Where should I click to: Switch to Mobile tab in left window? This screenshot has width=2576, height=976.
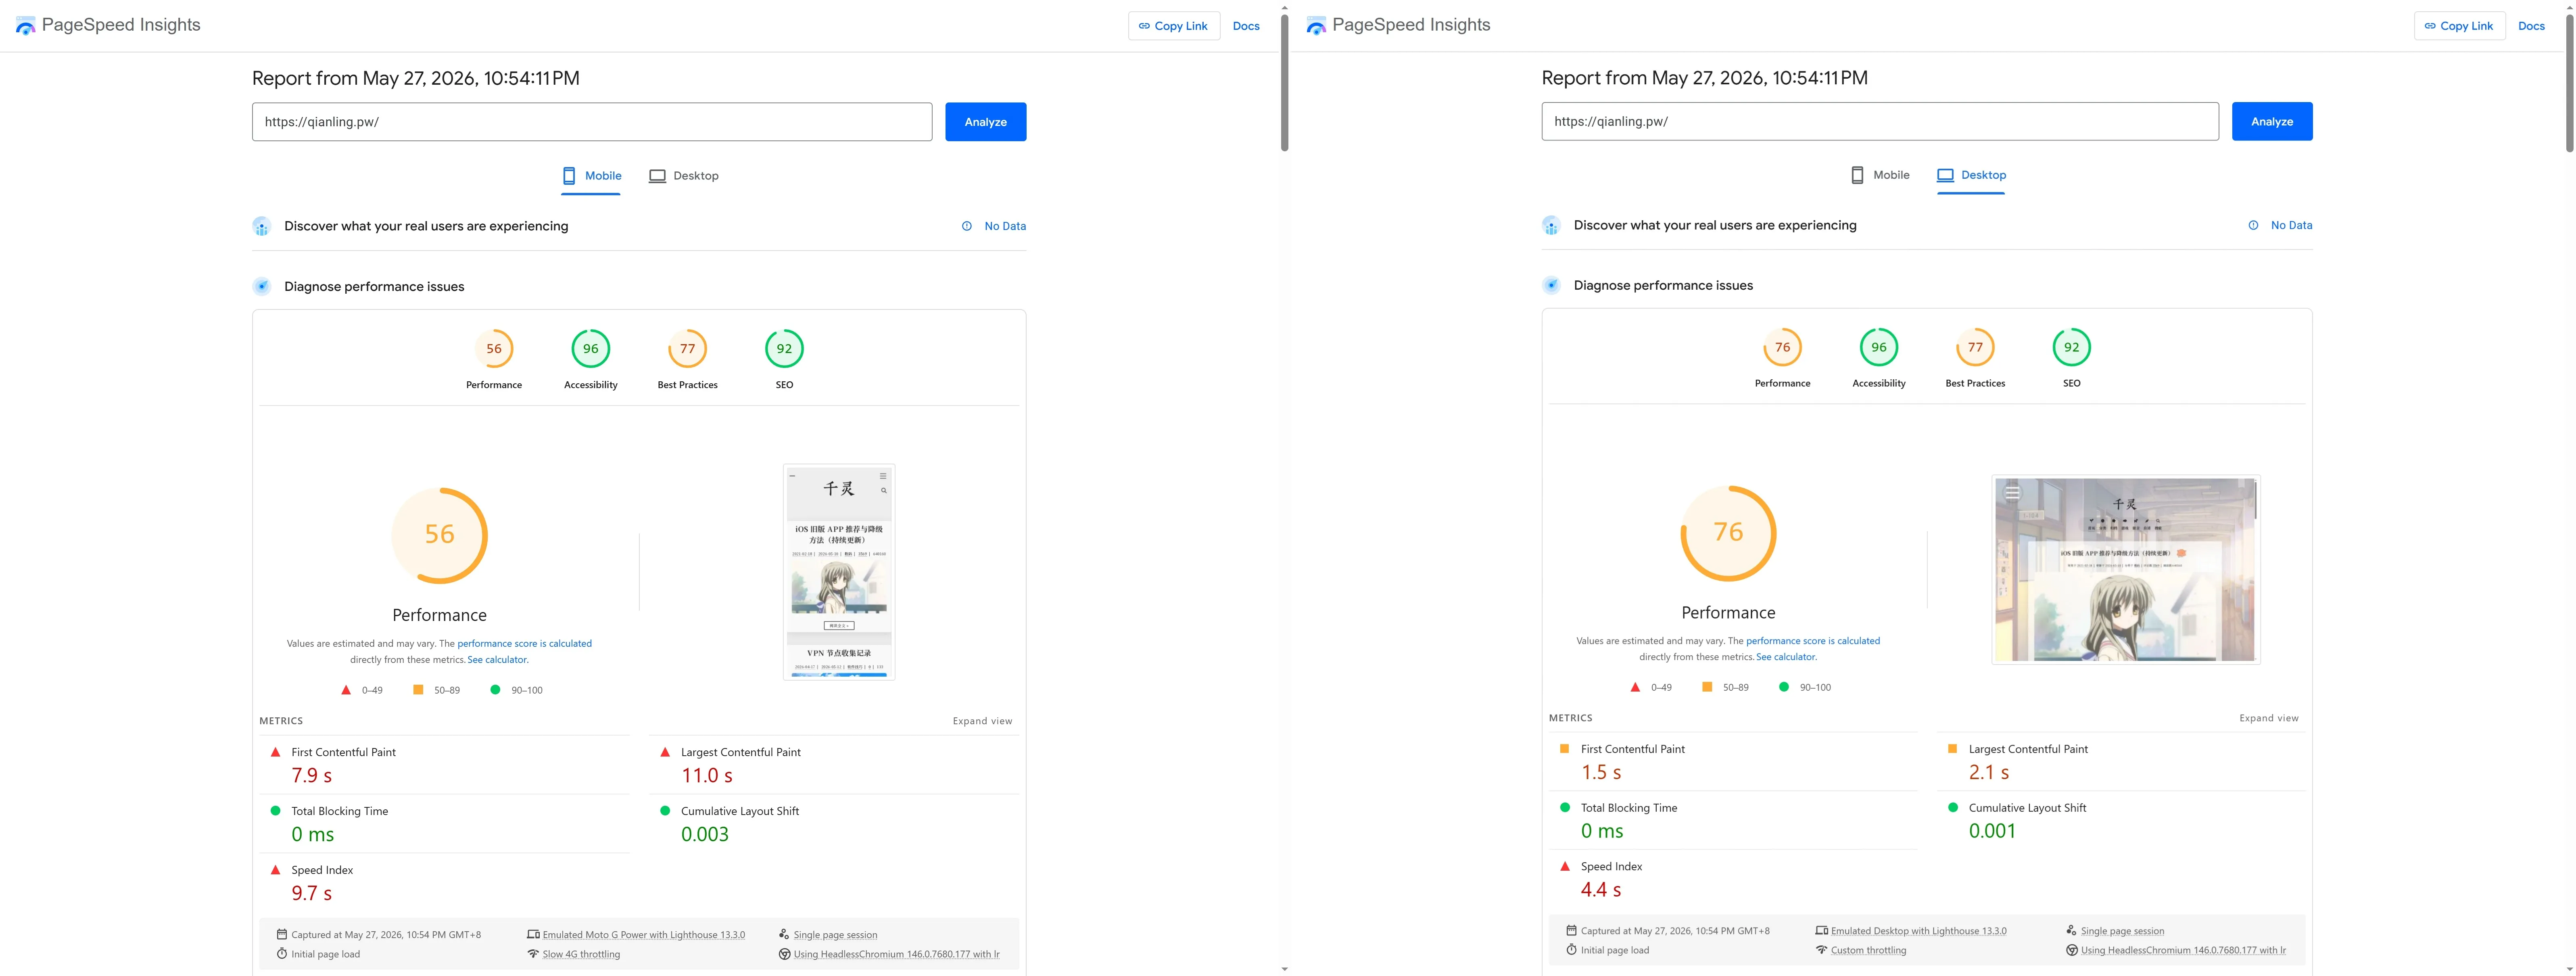tap(591, 176)
